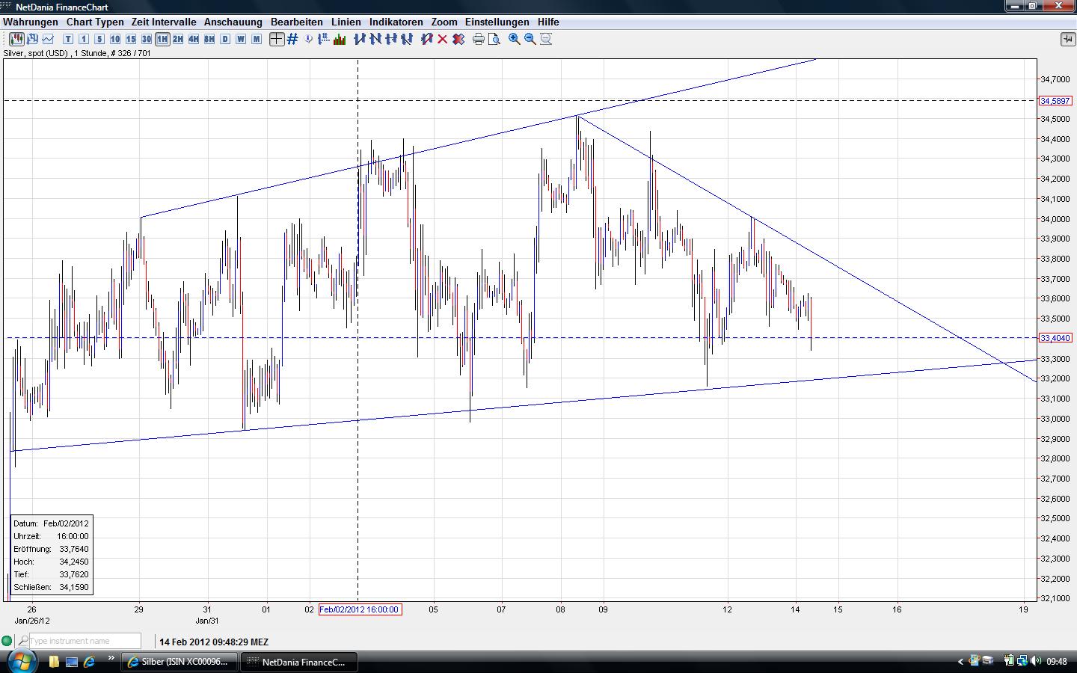
Task: Expand the Chart Typen menu
Action: tap(95, 22)
